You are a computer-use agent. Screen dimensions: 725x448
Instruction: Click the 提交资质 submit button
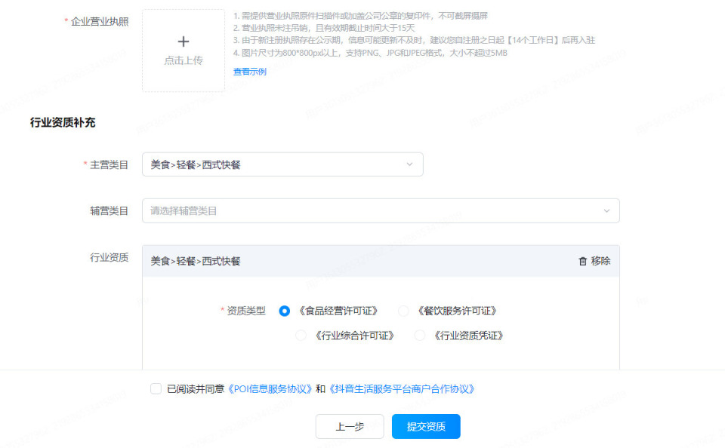point(426,426)
